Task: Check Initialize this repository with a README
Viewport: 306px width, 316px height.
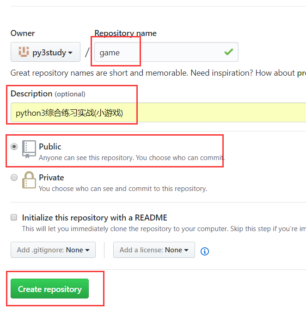Action: [x=14, y=217]
